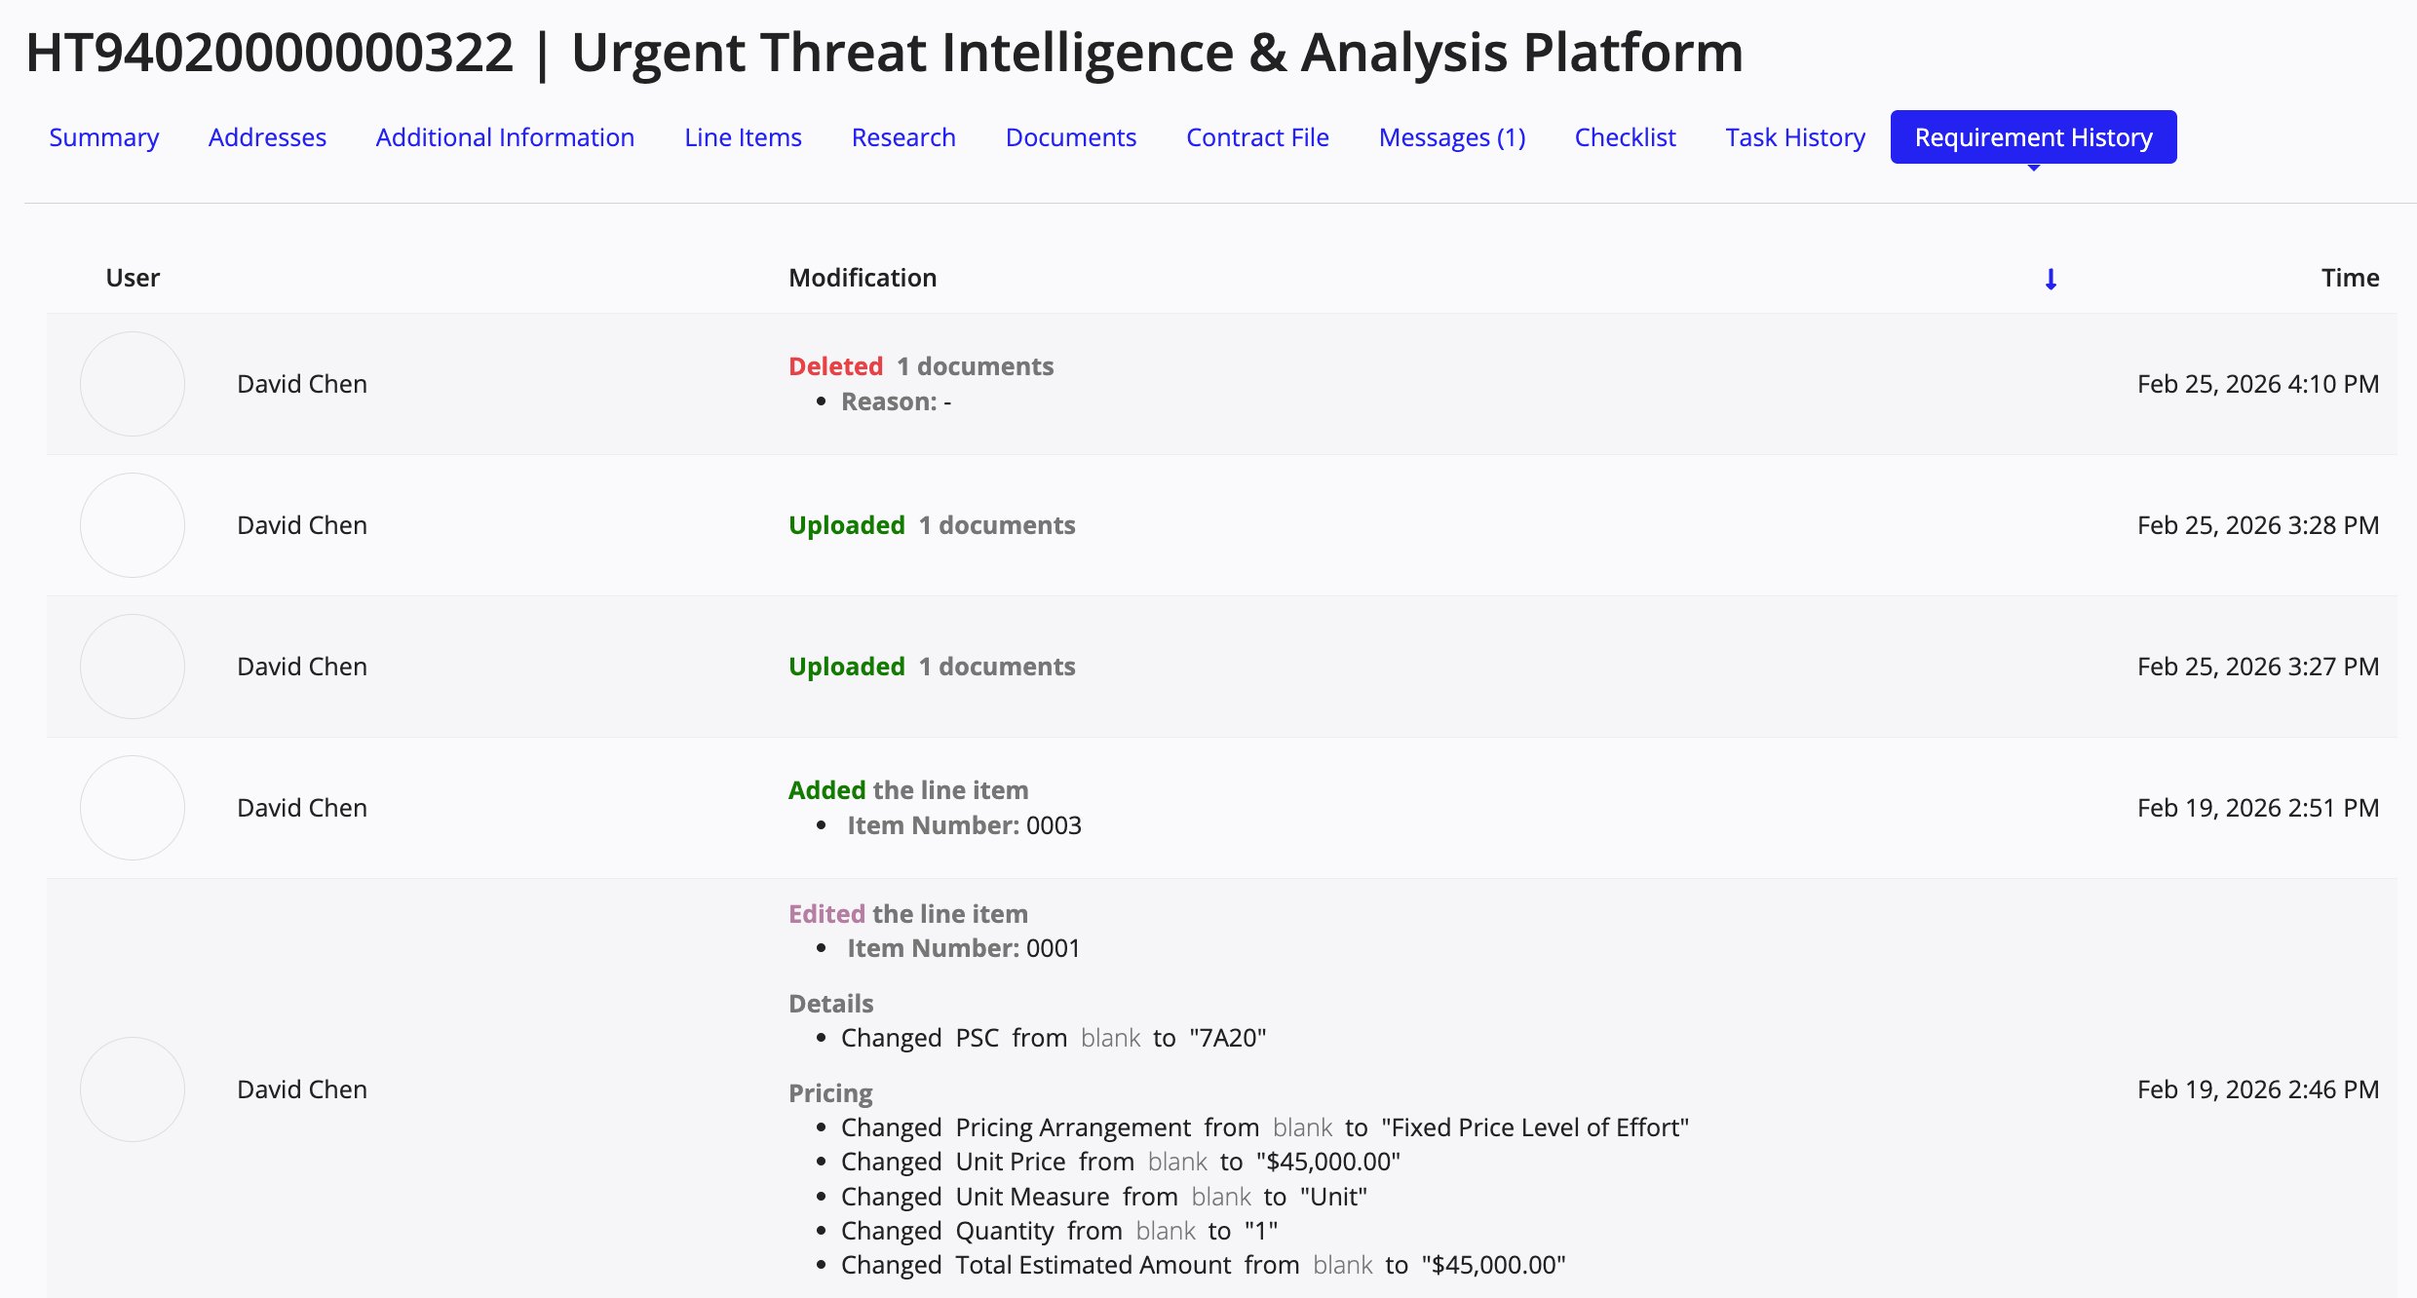Open the Documents tab
The width and height of the screenshot is (2417, 1298).
coord(1071,137)
